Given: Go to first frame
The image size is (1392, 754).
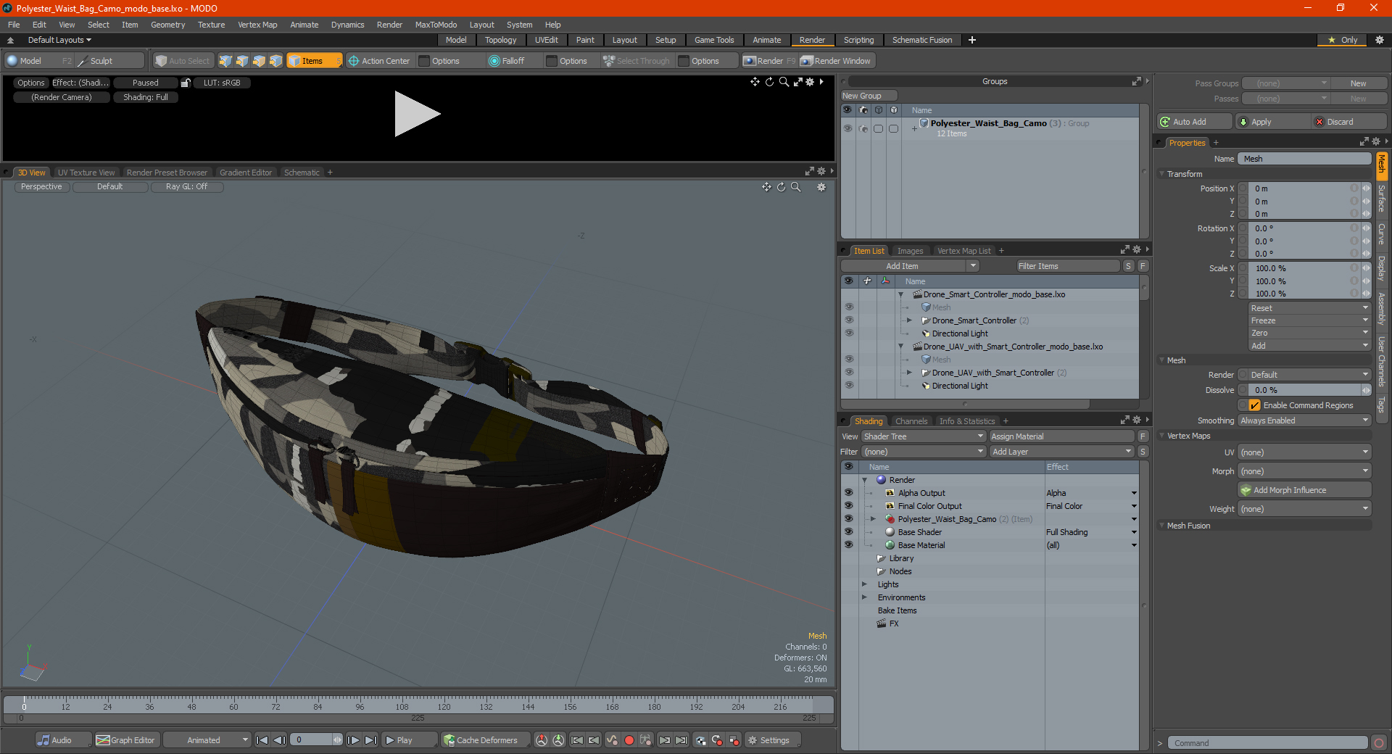Looking at the screenshot, I should click(262, 740).
